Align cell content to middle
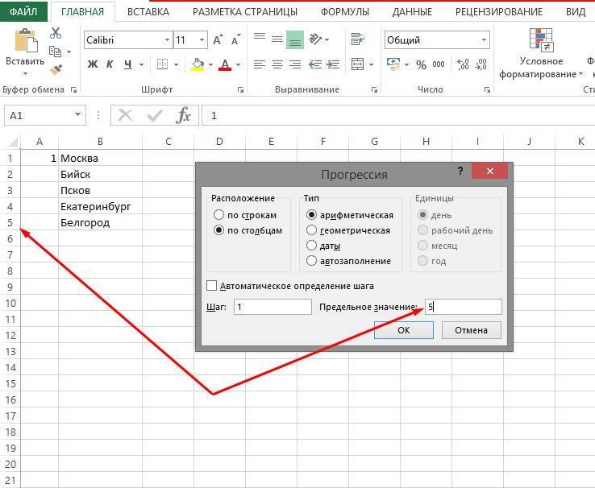Screen dimensions: 595x488 point(277,39)
